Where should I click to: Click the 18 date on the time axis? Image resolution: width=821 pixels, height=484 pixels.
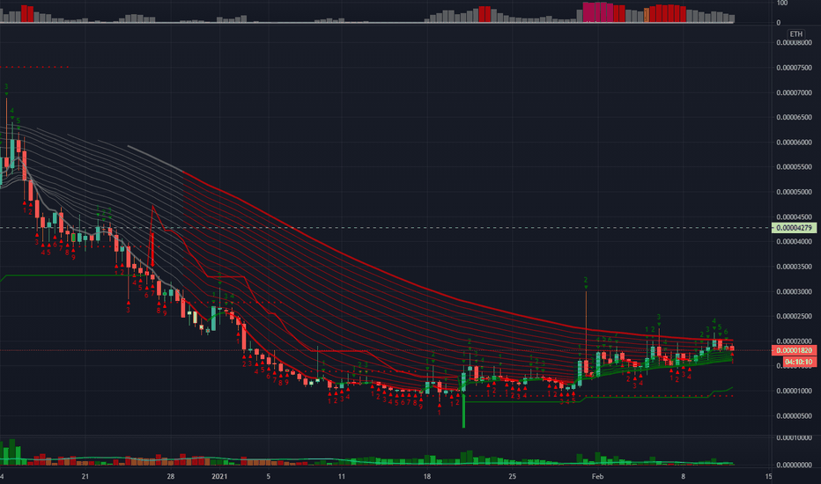point(426,476)
